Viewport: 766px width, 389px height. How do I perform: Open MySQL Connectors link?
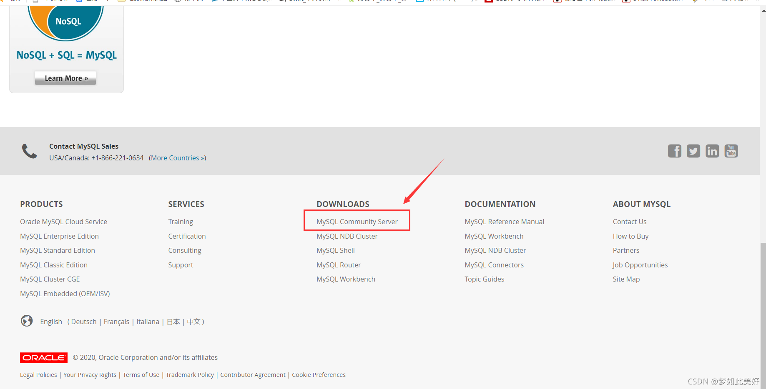click(x=494, y=265)
